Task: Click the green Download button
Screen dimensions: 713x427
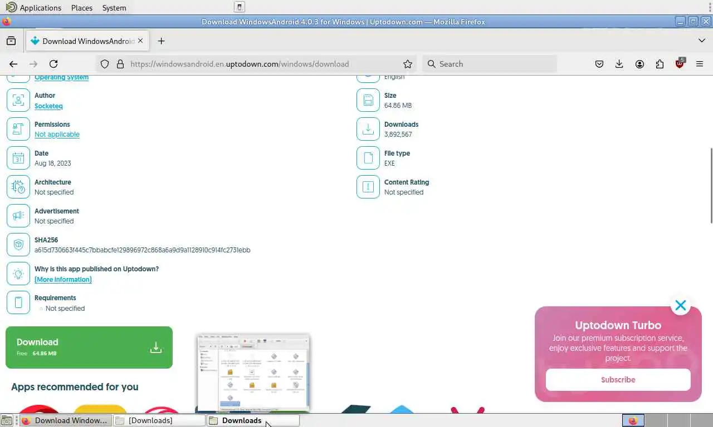Action: (89, 347)
